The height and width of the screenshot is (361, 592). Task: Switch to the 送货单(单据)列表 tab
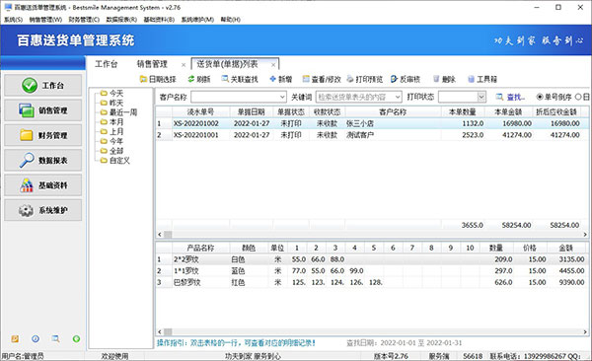[x=227, y=64]
